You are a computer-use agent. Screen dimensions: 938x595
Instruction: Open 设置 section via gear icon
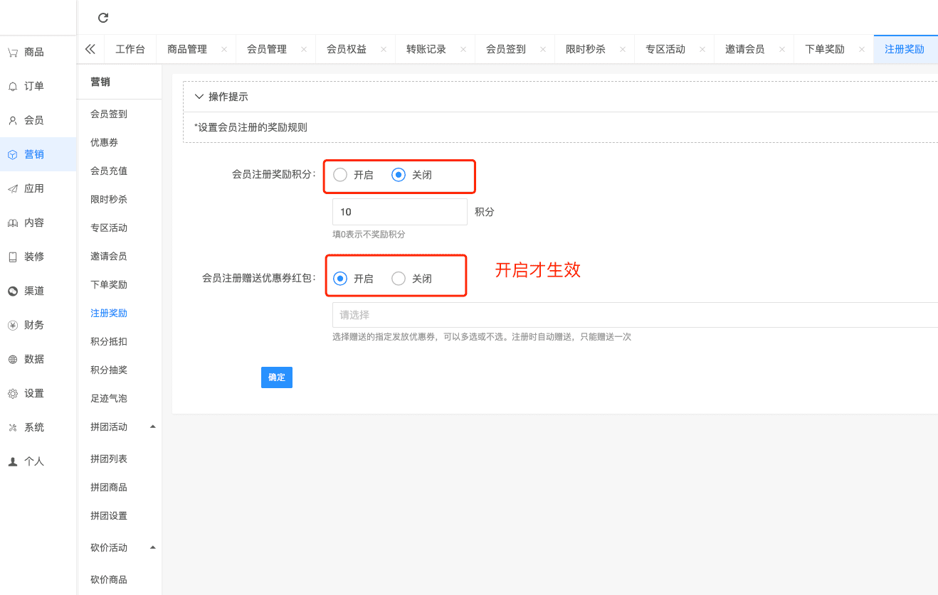[13, 393]
